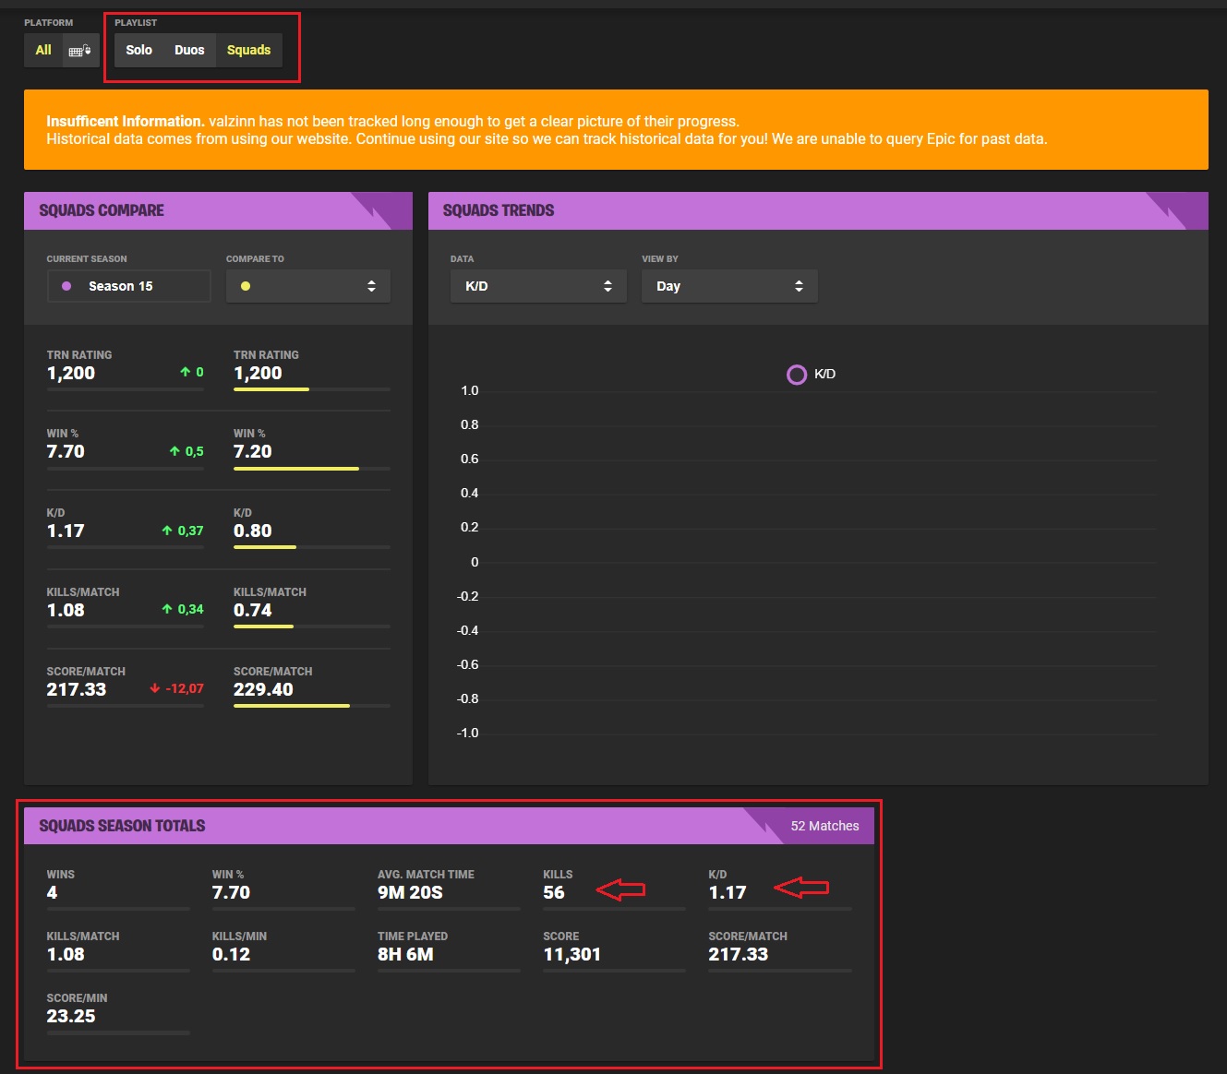Click the compare Kills/Match value 0.74
Image resolution: width=1227 pixels, height=1074 pixels.
click(253, 610)
